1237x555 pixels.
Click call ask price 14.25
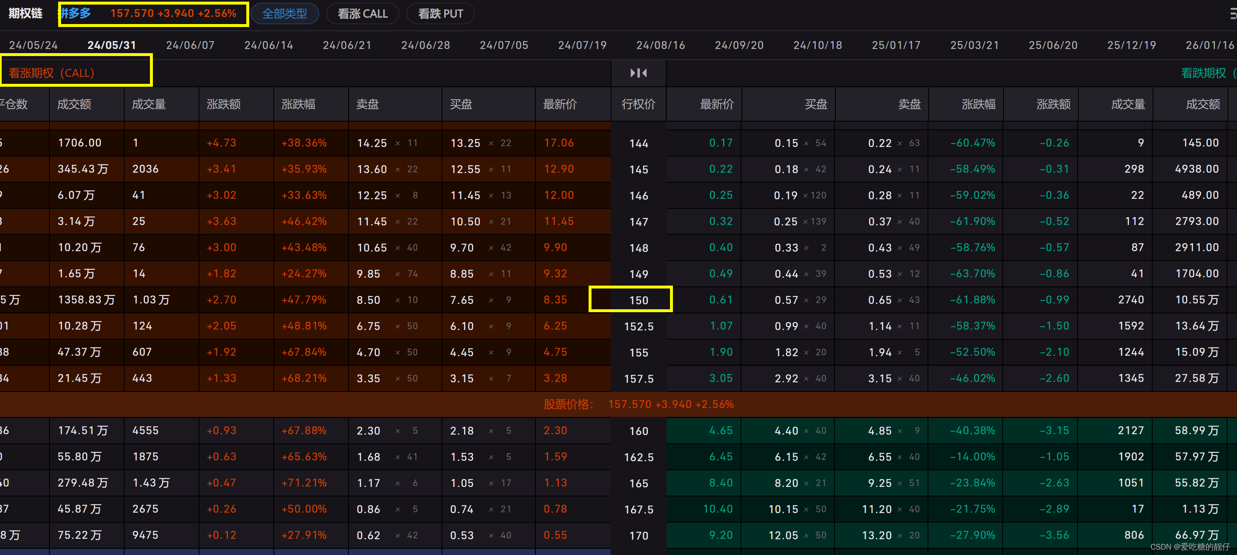(x=372, y=143)
